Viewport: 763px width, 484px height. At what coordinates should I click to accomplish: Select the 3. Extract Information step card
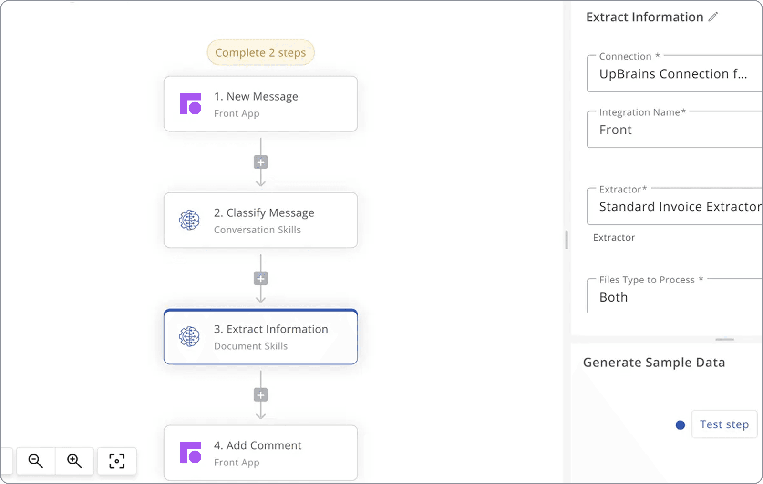point(260,337)
